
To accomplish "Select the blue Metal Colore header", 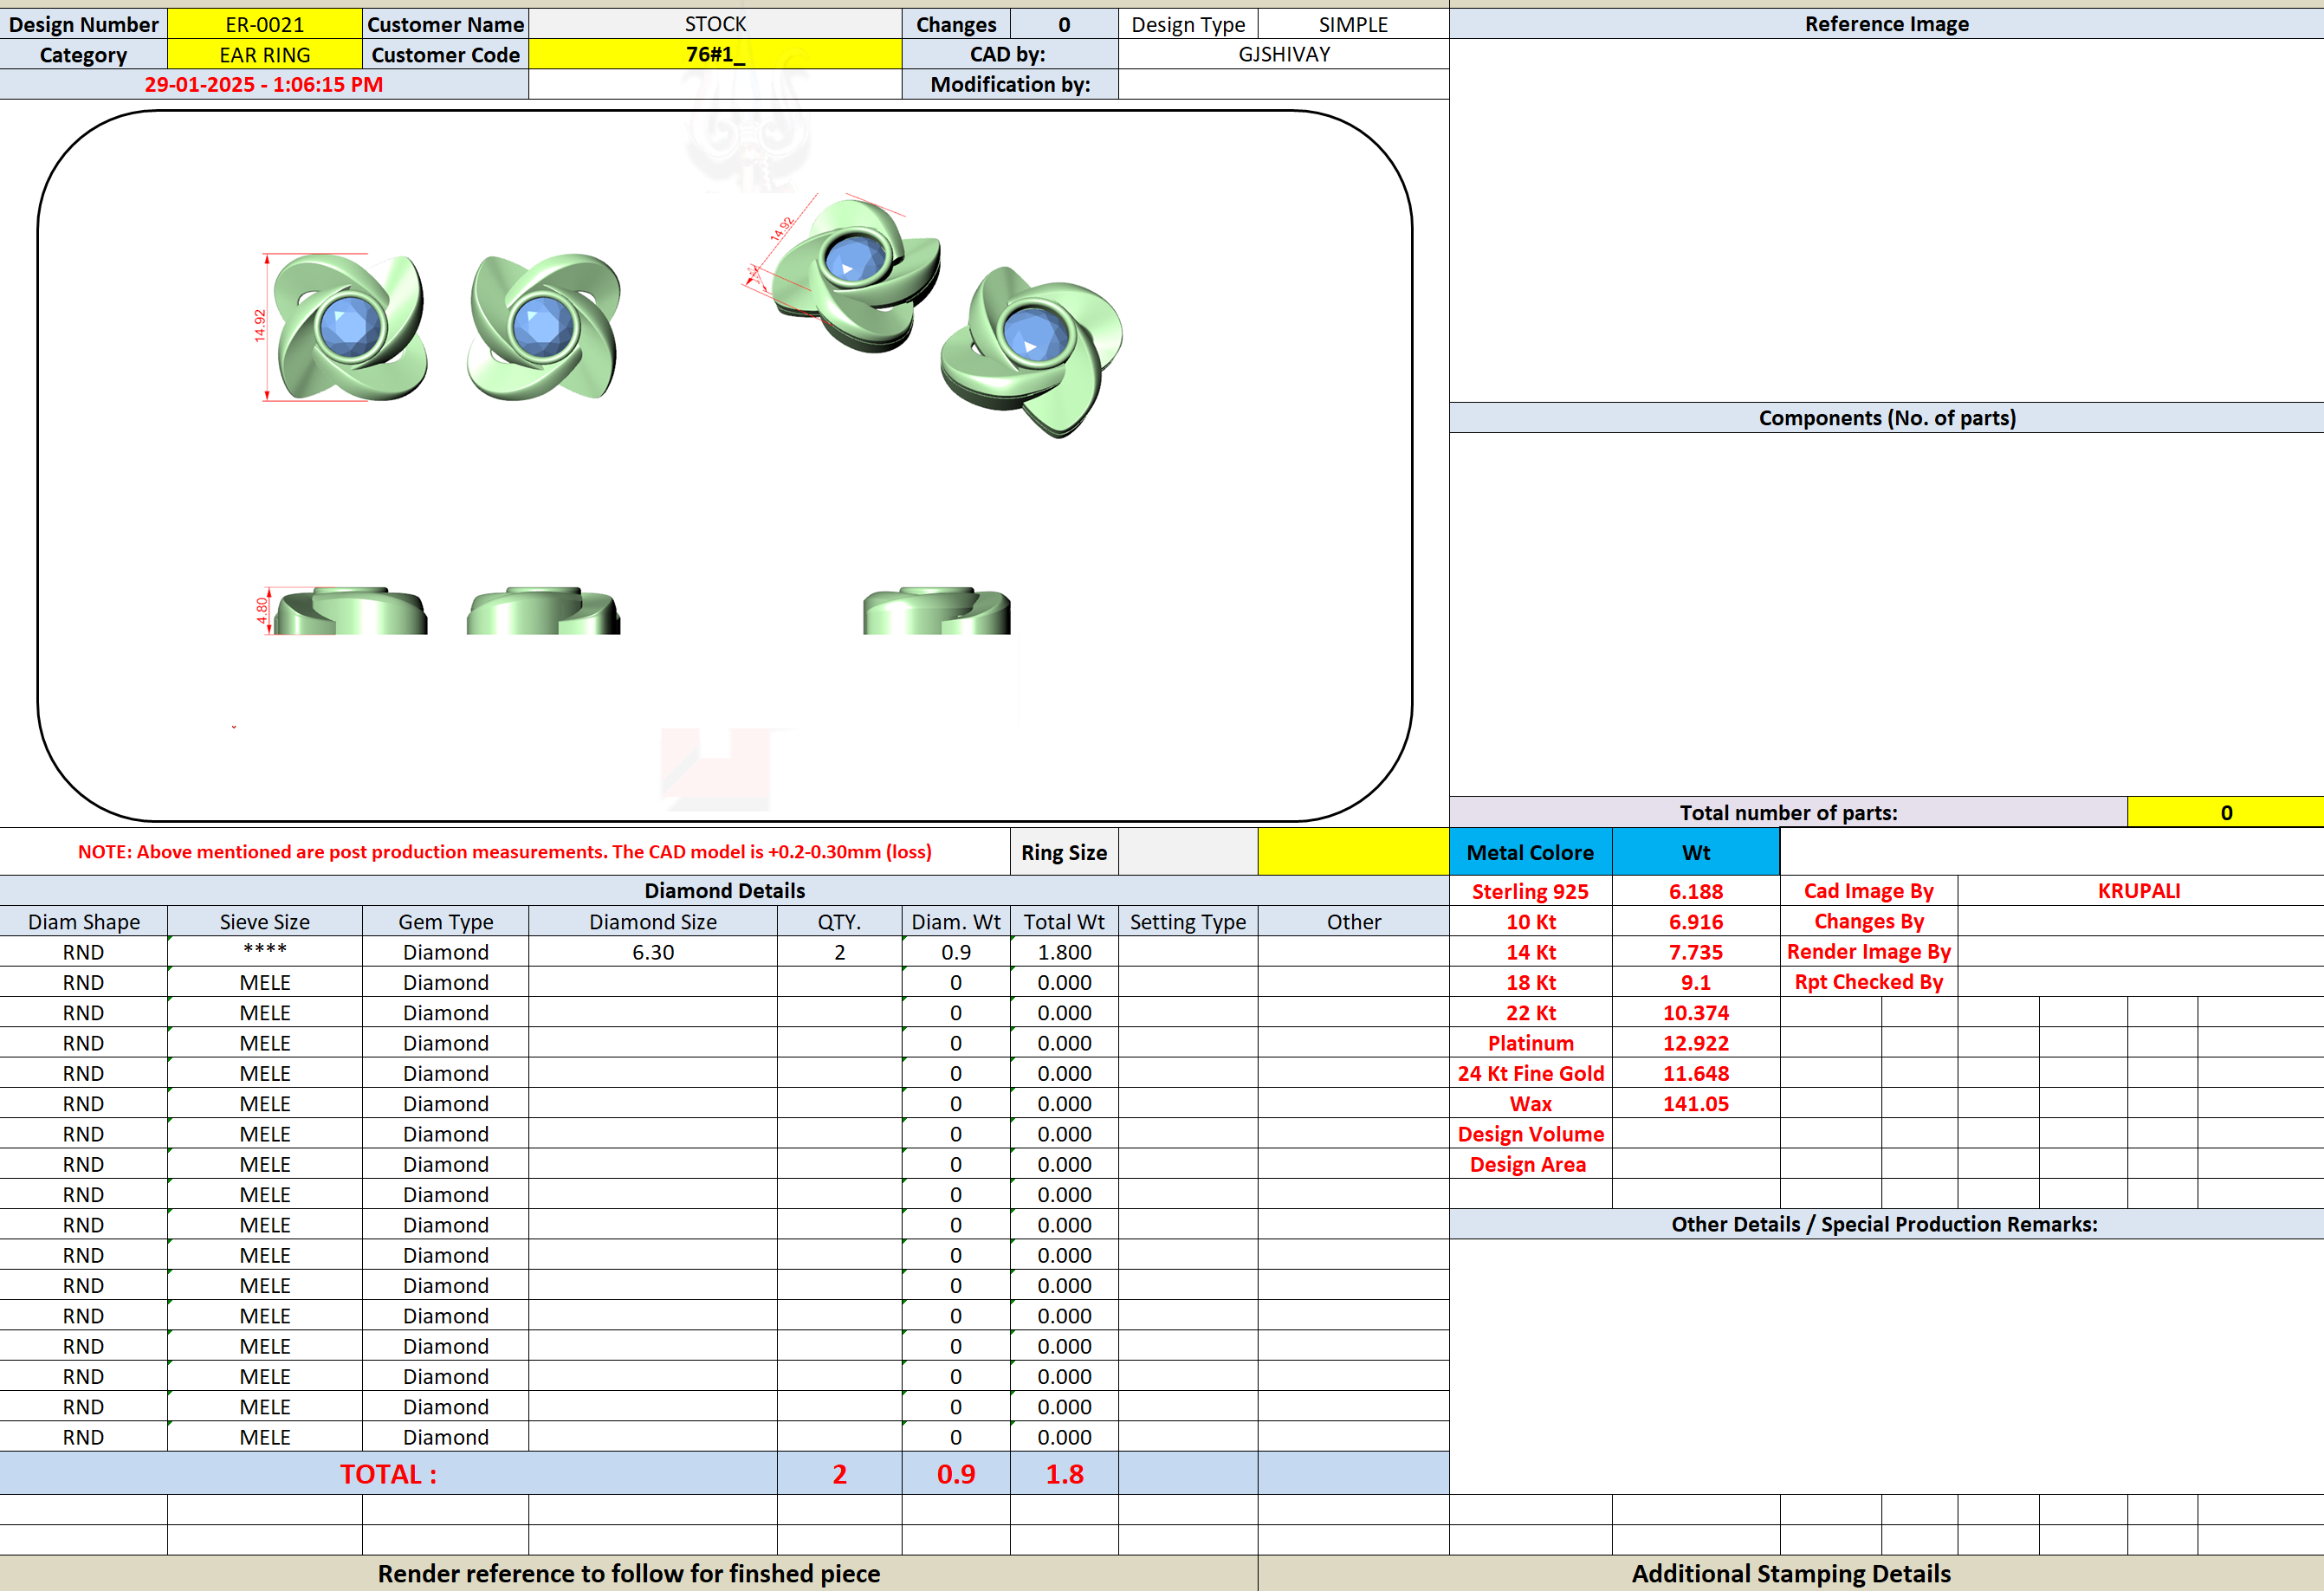I will point(1530,852).
